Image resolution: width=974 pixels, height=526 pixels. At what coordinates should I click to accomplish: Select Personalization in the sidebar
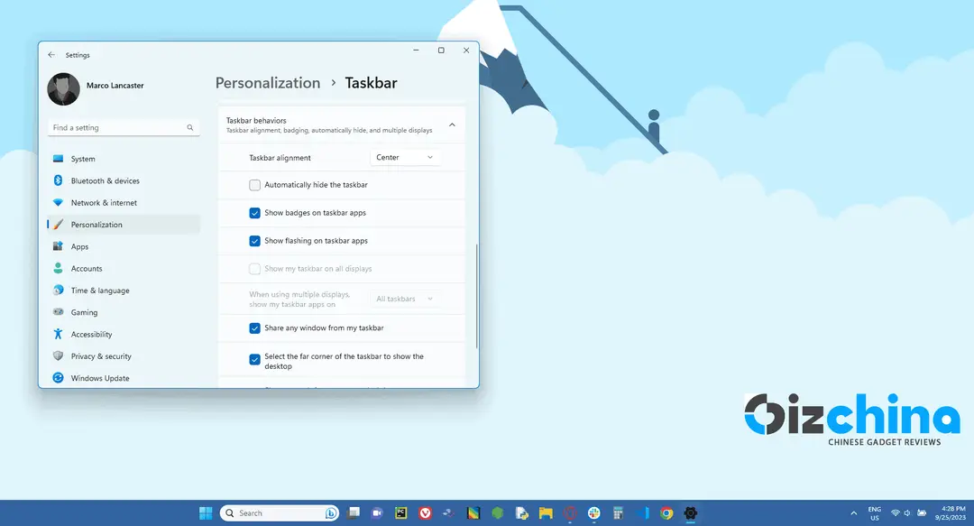(x=124, y=225)
